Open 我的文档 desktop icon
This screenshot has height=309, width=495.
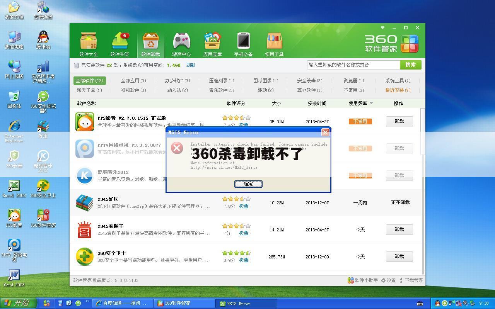click(14, 10)
